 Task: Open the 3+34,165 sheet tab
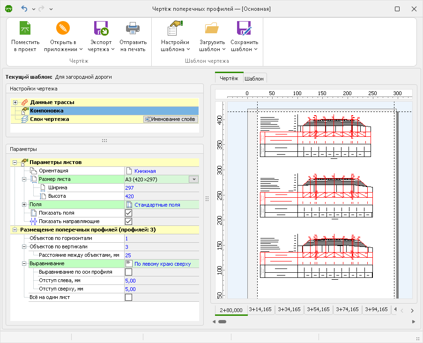click(x=290, y=310)
